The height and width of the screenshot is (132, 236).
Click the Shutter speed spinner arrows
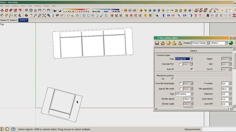pos(192,99)
